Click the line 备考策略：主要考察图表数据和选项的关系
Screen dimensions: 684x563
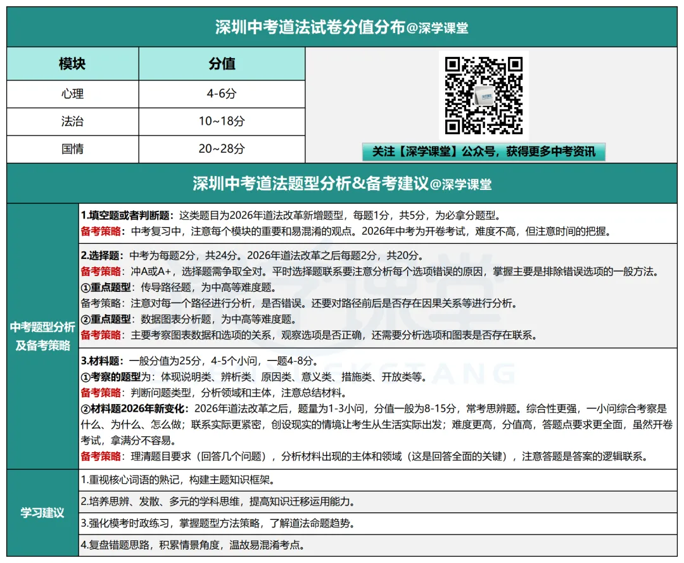point(309,336)
